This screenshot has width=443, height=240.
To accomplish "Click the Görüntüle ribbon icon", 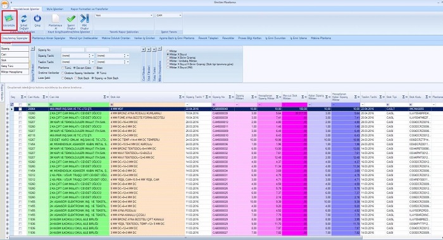I will tap(9, 18).
